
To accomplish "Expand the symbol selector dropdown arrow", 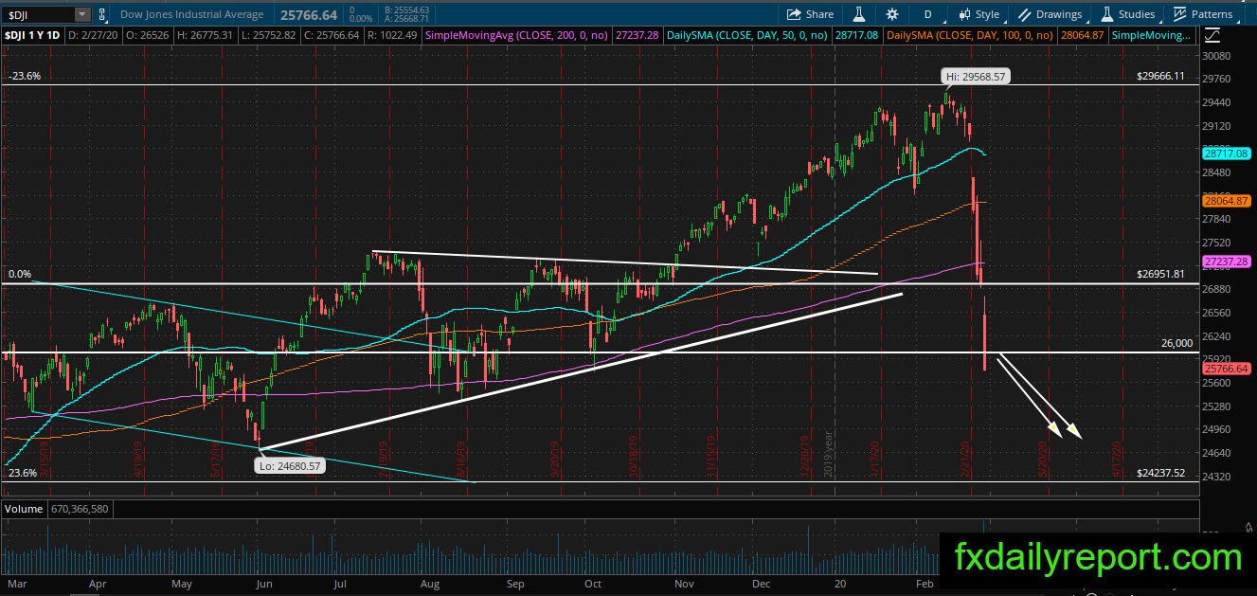I will pos(82,14).
